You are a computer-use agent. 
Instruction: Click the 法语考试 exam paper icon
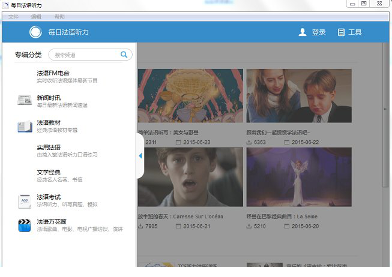[25, 200]
